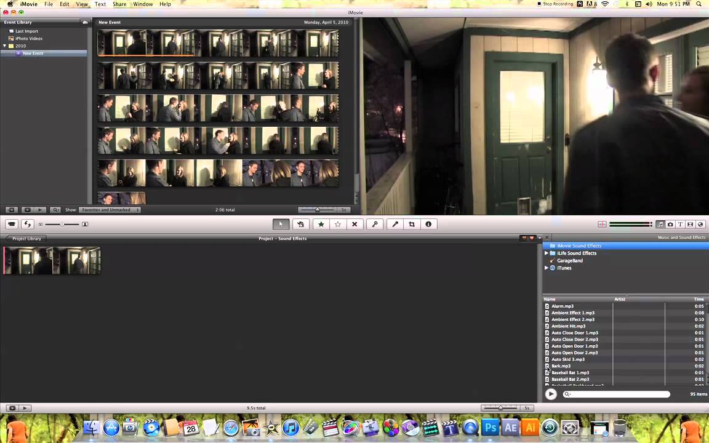Open the Edit menu
This screenshot has width=709, height=443.
pos(65,4)
